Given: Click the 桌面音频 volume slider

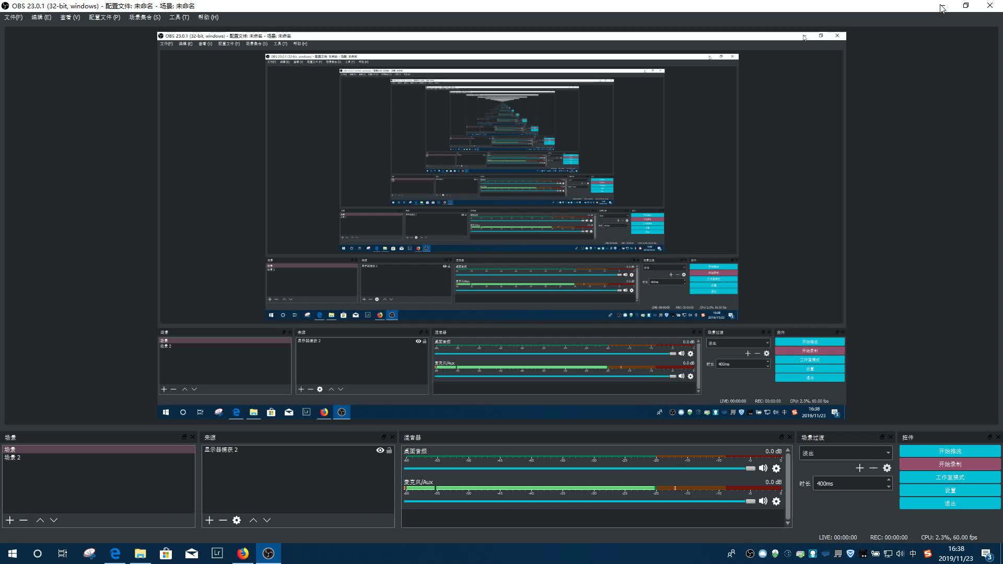Looking at the screenshot, I should pyautogui.click(x=579, y=468).
